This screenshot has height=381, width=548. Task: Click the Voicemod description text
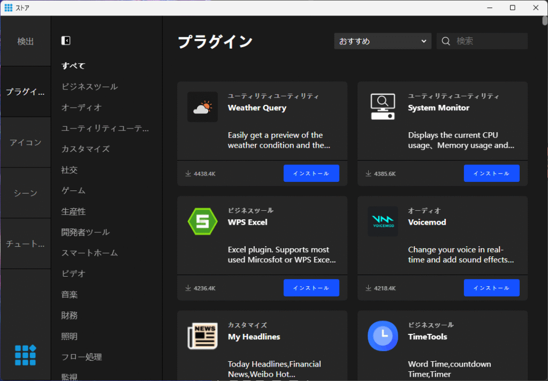[461, 255]
